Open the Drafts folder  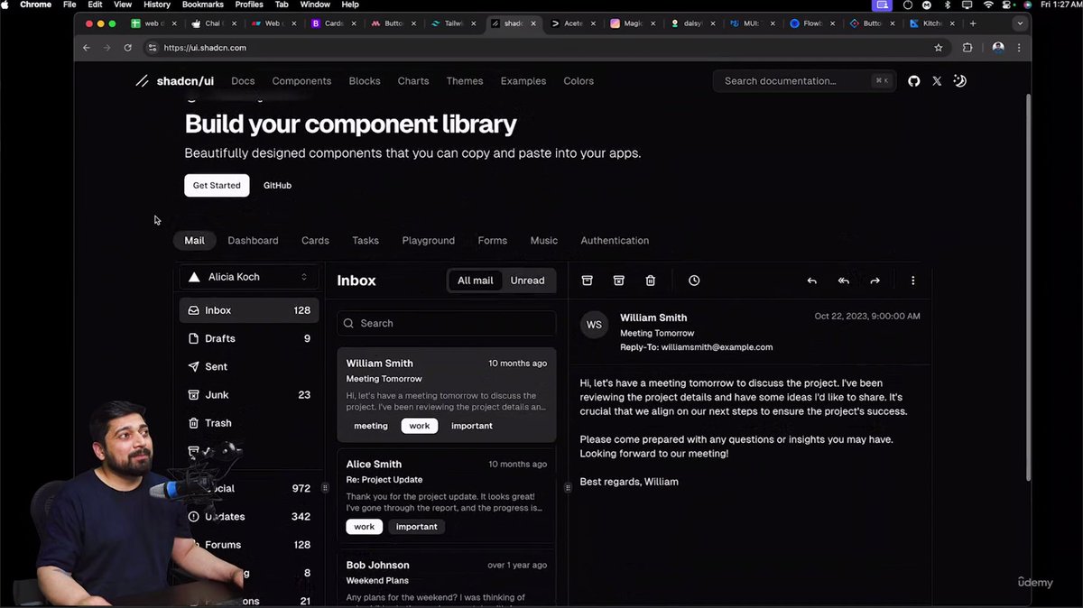coord(249,338)
